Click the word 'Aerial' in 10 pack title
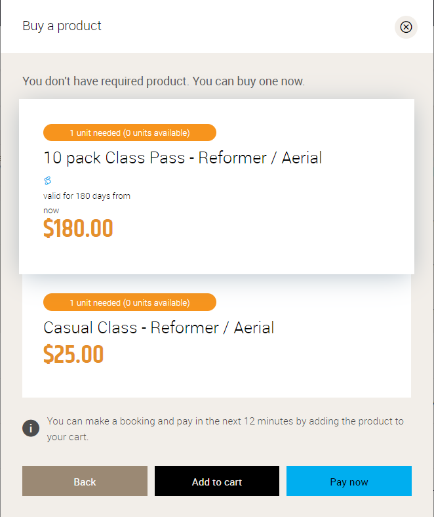Image resolution: width=434 pixels, height=517 pixels. pyautogui.click(x=302, y=158)
